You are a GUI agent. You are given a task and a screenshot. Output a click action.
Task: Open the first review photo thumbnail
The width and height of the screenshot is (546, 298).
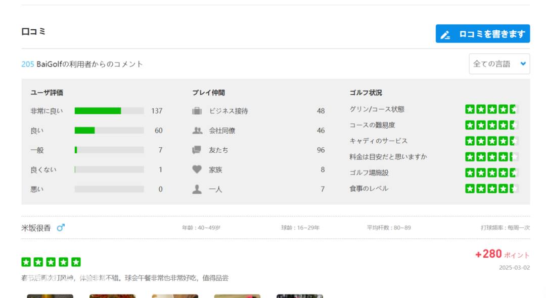point(50,295)
